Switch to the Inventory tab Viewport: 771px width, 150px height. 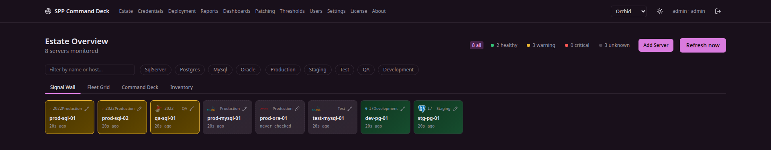click(x=182, y=87)
